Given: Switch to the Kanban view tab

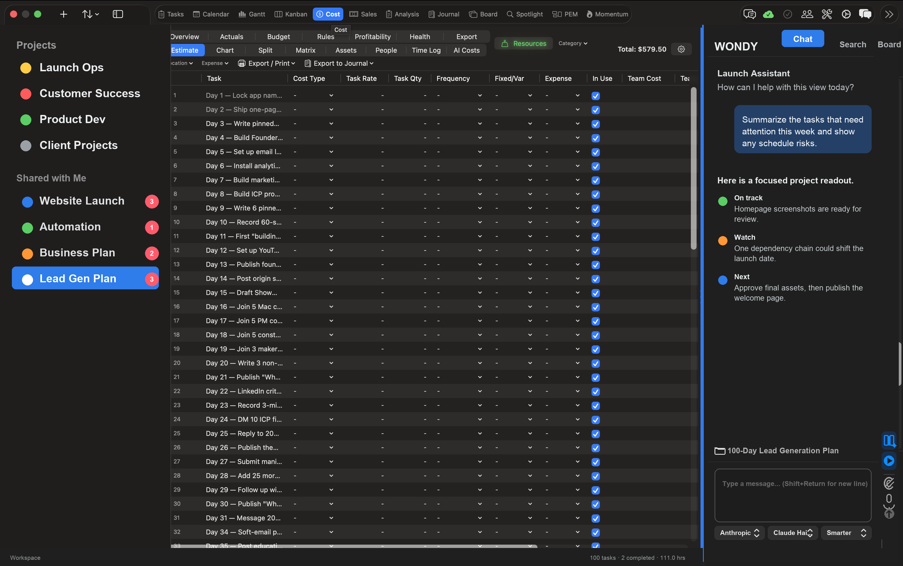Looking at the screenshot, I should pyautogui.click(x=290, y=14).
